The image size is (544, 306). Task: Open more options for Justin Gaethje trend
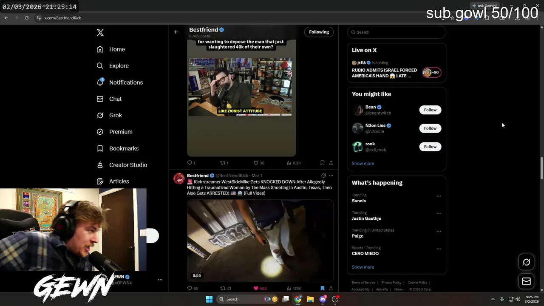pyautogui.click(x=439, y=214)
